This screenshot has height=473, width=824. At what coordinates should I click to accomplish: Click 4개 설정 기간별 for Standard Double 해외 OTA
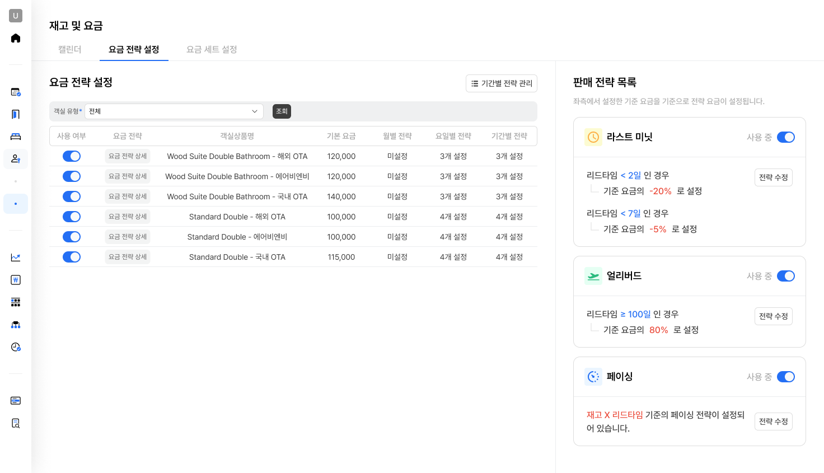coord(509,217)
